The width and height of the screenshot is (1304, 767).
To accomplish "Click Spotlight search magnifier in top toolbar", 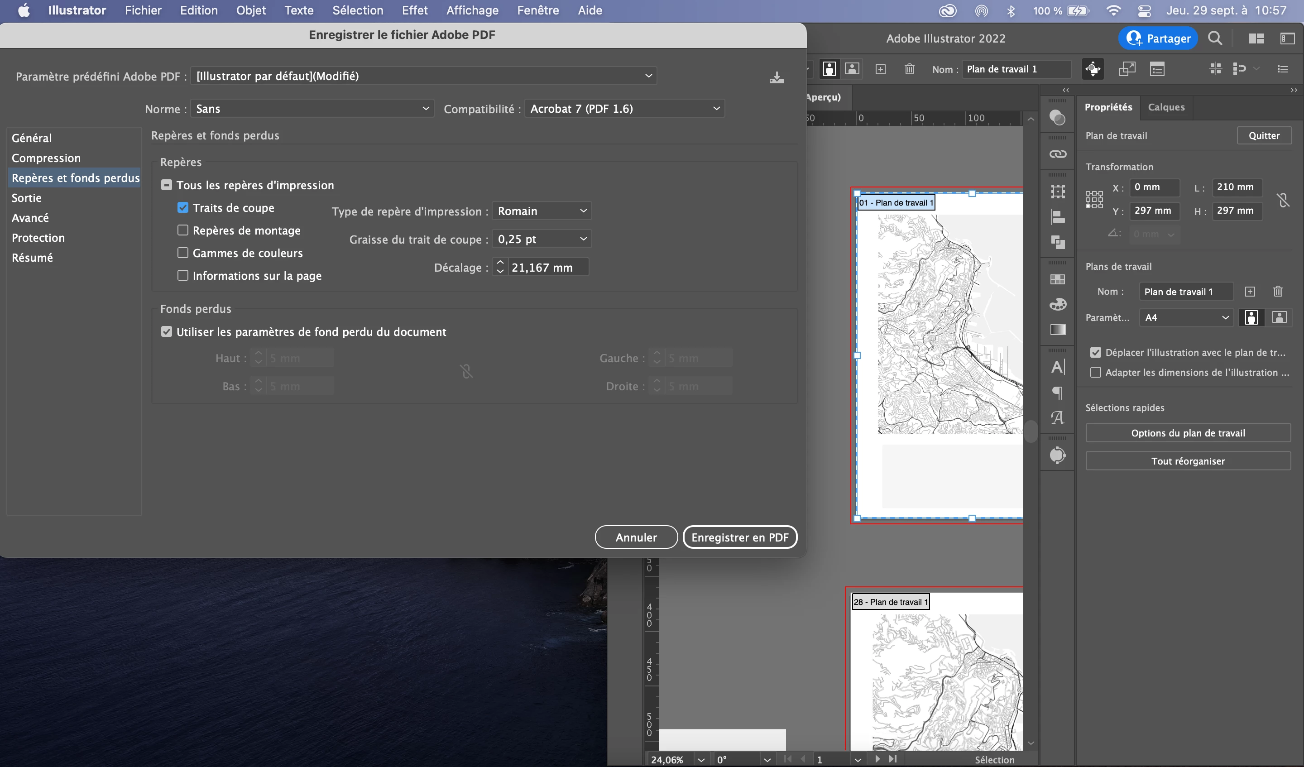I will pos(1214,38).
